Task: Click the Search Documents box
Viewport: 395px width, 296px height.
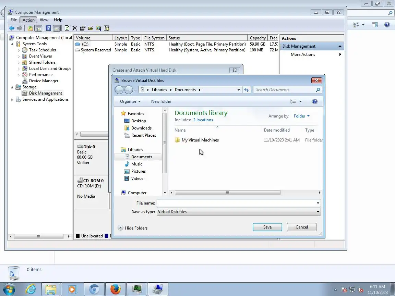Action: 284,90
